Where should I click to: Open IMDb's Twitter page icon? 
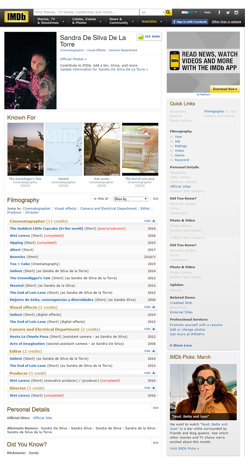pyautogui.click(x=228, y=13)
